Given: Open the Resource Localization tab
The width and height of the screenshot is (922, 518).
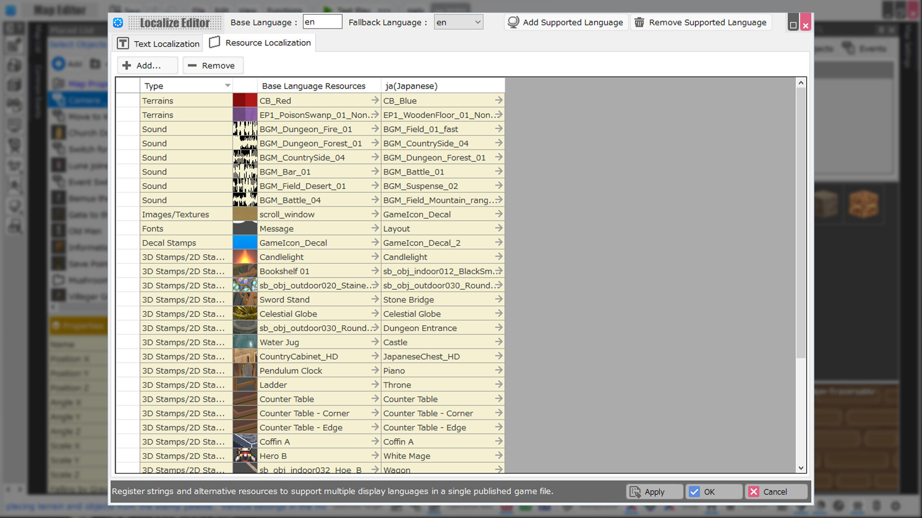Looking at the screenshot, I should [260, 43].
